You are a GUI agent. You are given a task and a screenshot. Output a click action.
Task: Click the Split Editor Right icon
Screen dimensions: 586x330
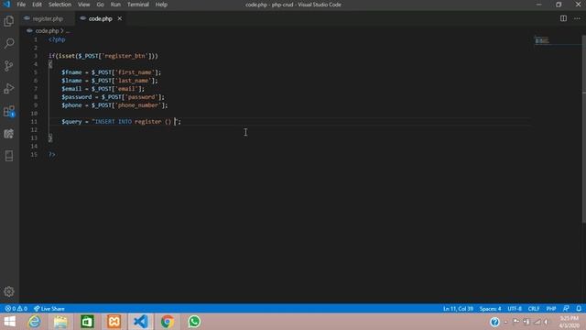(563, 18)
